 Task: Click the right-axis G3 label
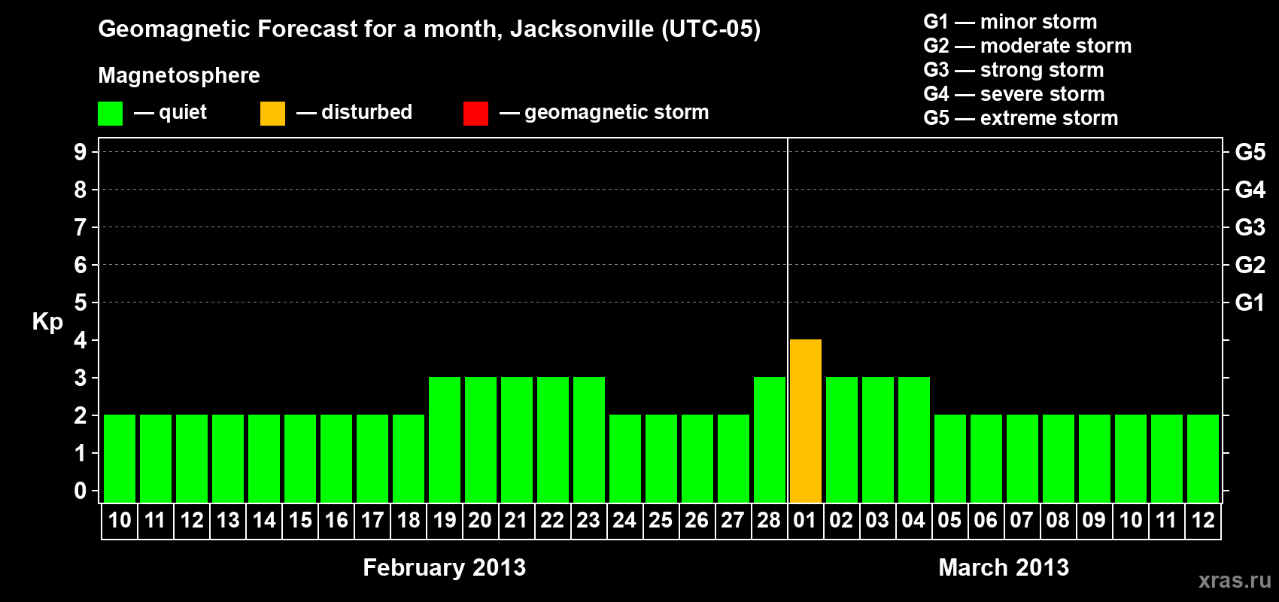[1250, 227]
